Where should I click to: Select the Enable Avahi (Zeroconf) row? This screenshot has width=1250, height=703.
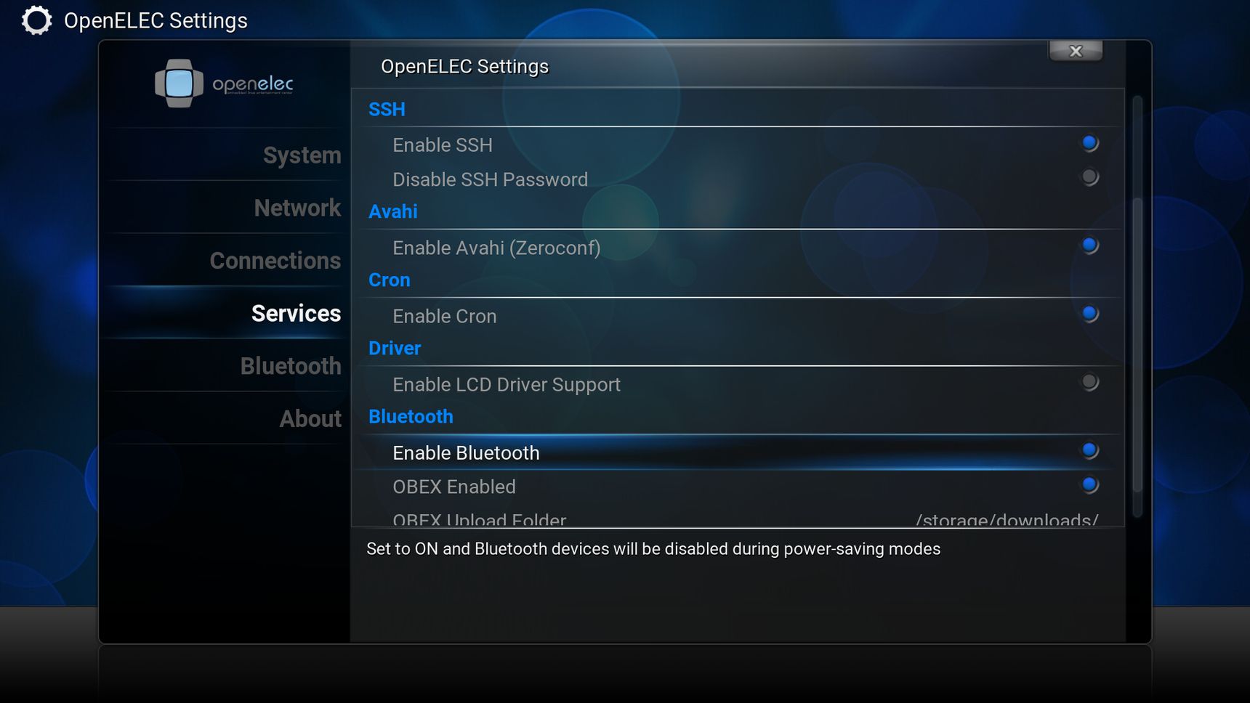[737, 247]
